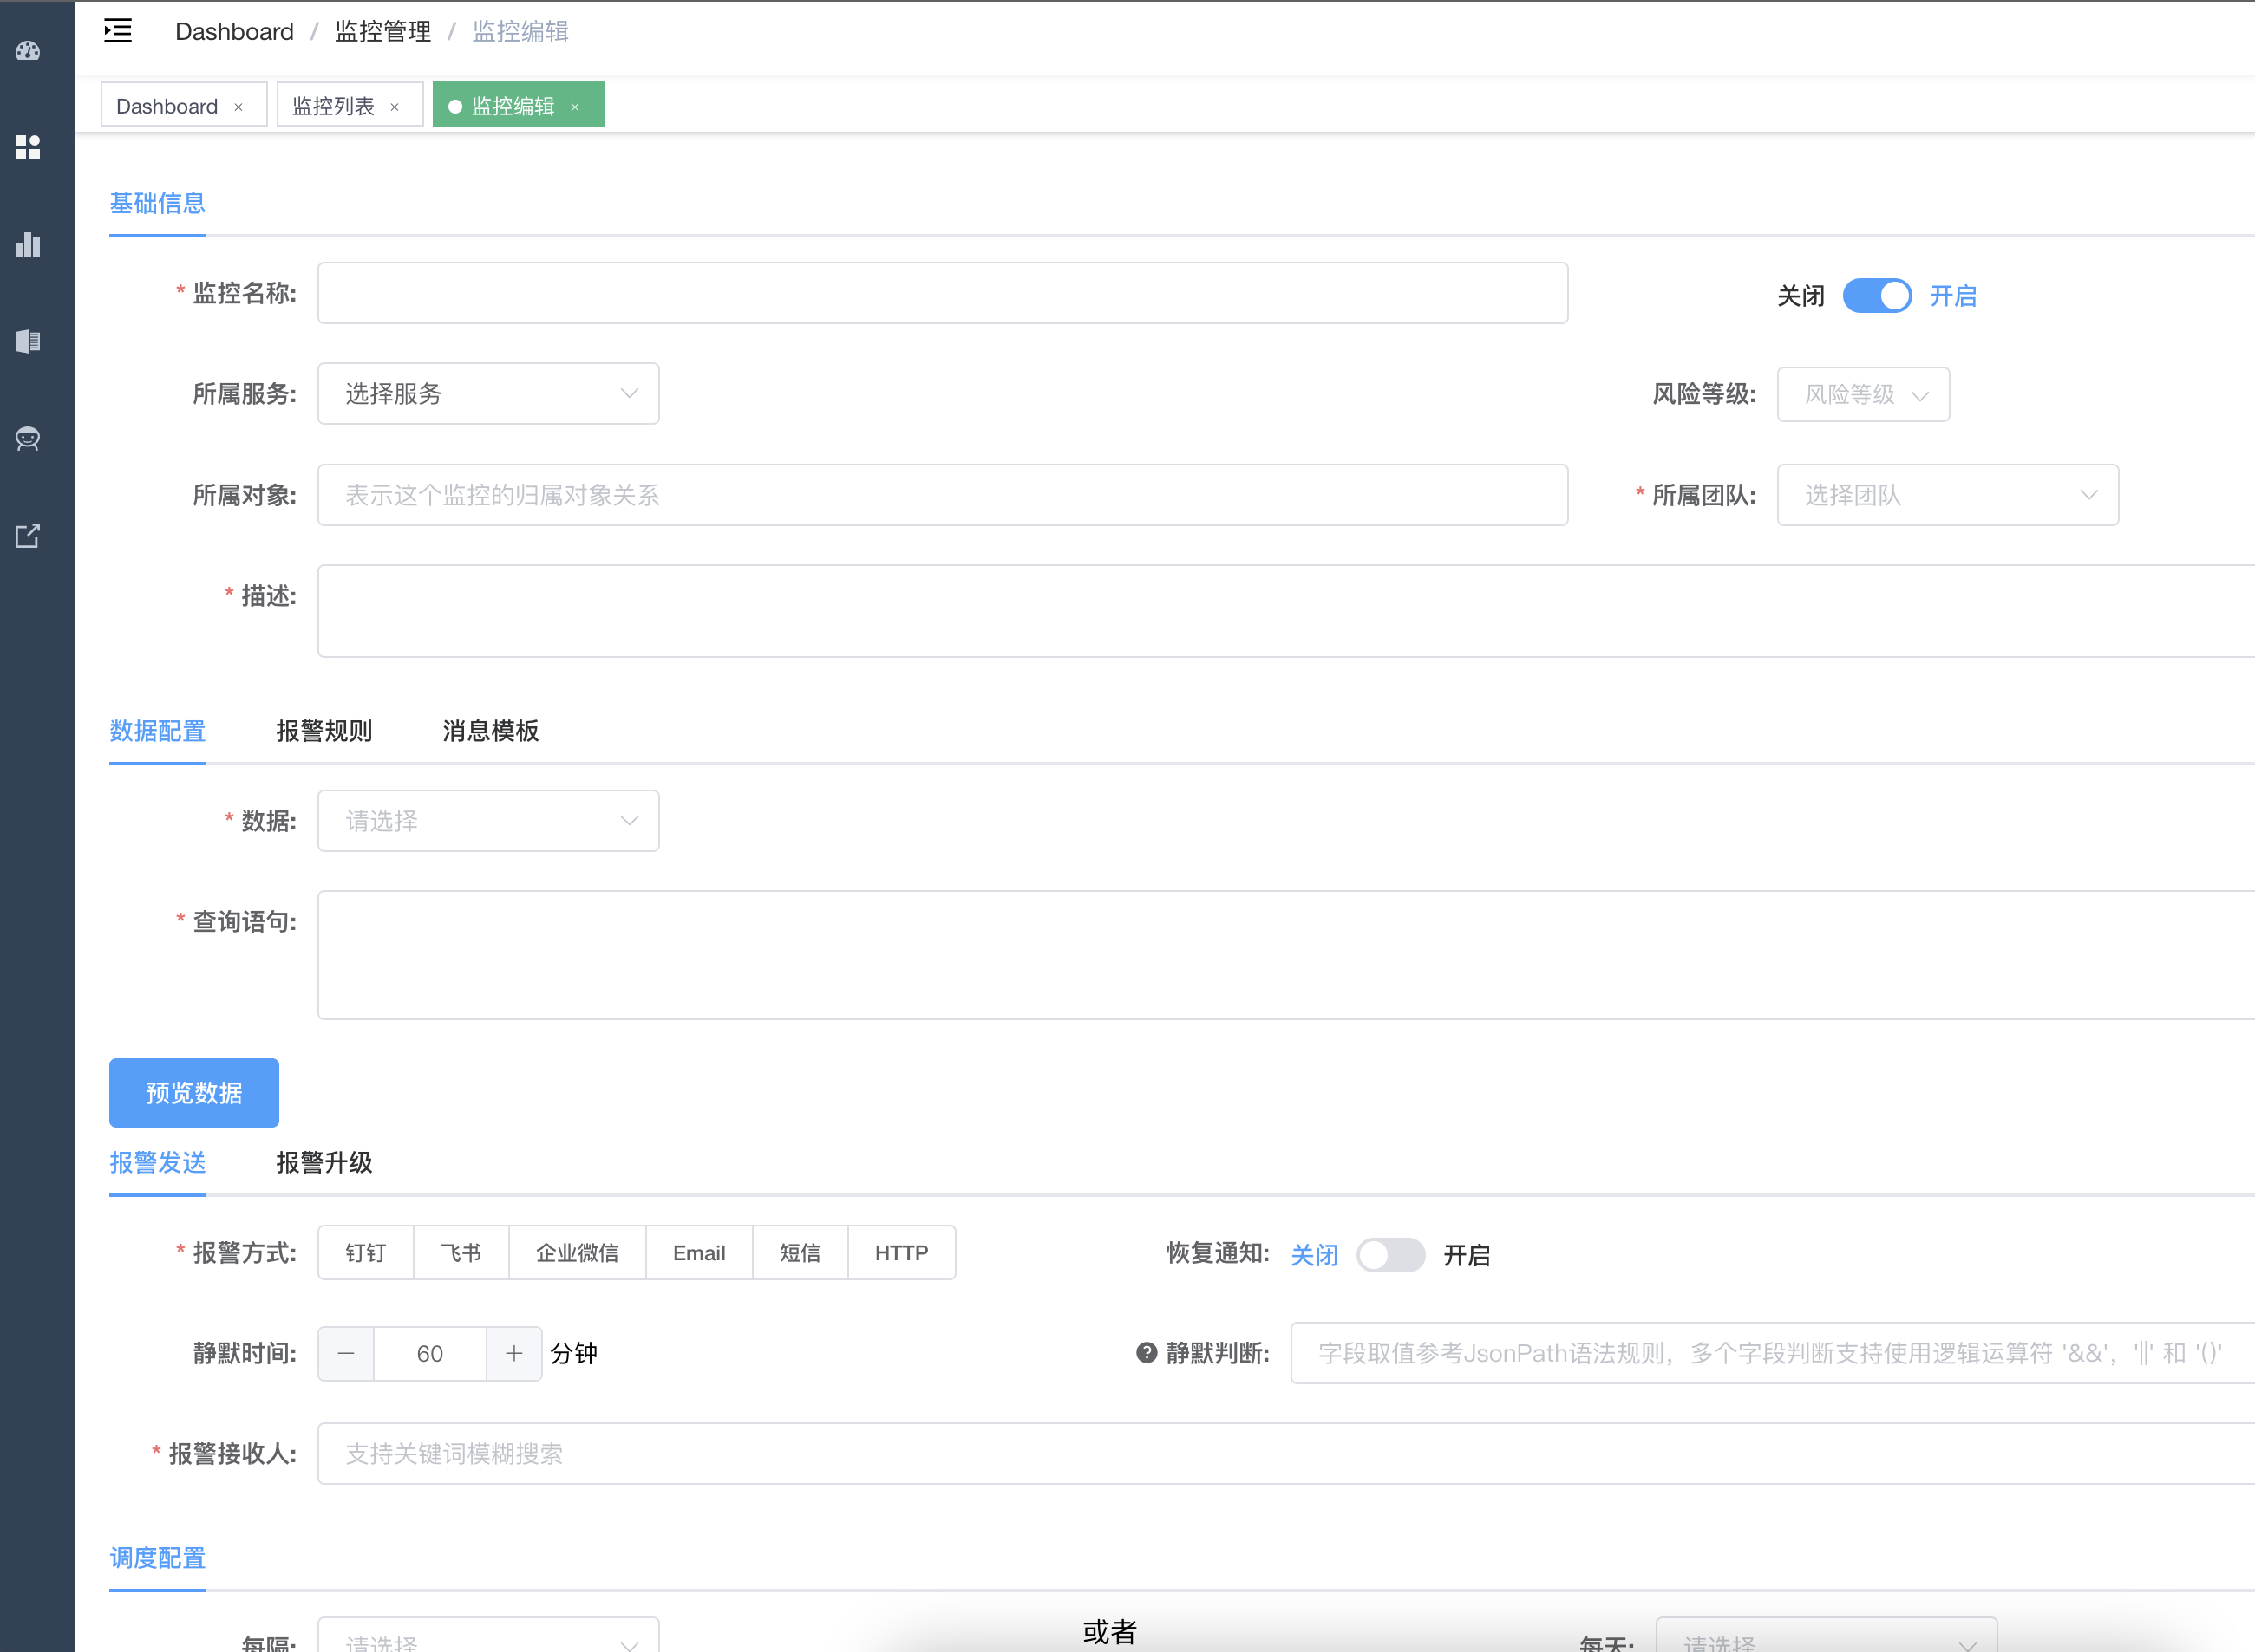The width and height of the screenshot is (2255, 1652).
Task: Expand the 风险等级 dropdown
Action: pos(1862,394)
